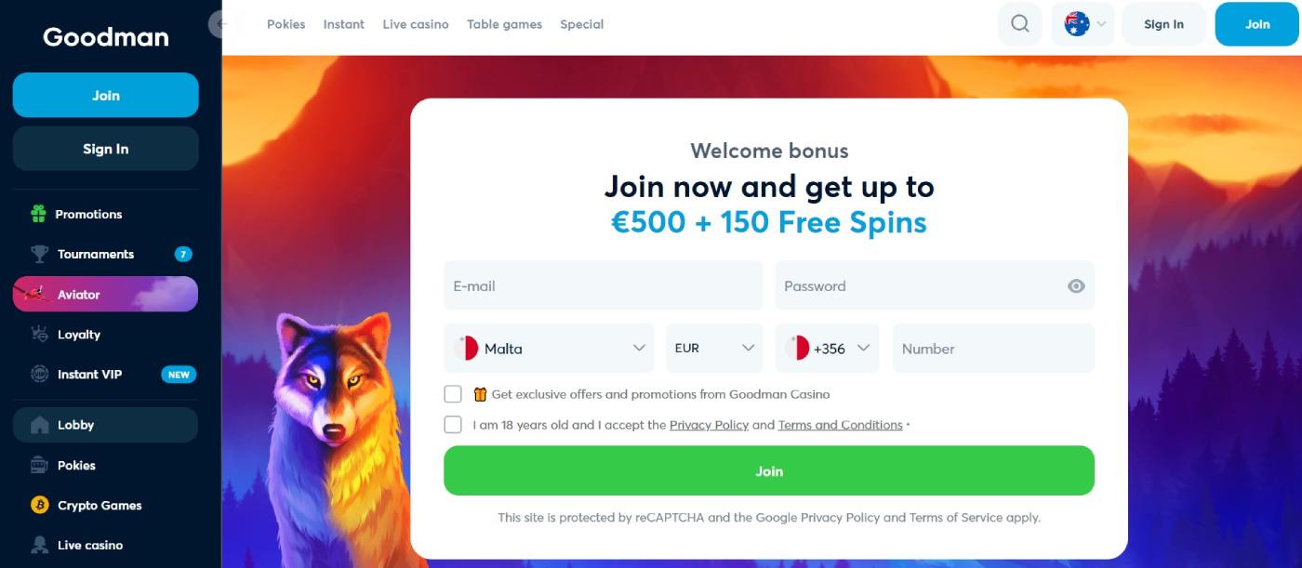Screen dimensions: 1302x568
Task: Click the Lobby home icon
Action: [x=39, y=425]
